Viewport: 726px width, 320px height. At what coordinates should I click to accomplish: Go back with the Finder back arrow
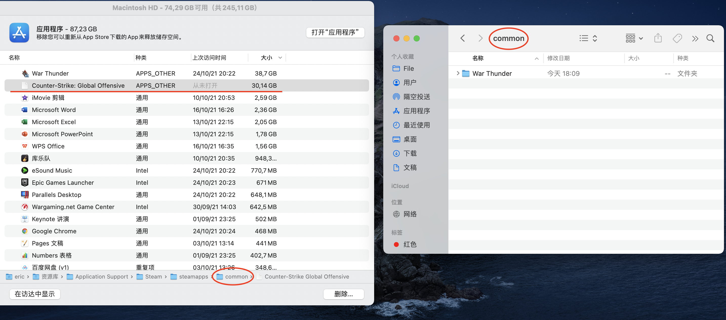(462, 38)
